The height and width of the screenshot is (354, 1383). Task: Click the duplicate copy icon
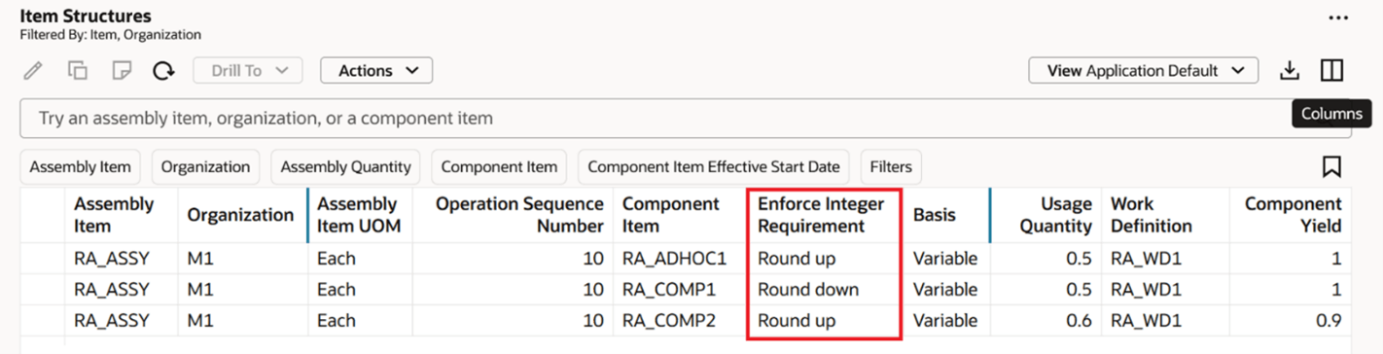78,71
